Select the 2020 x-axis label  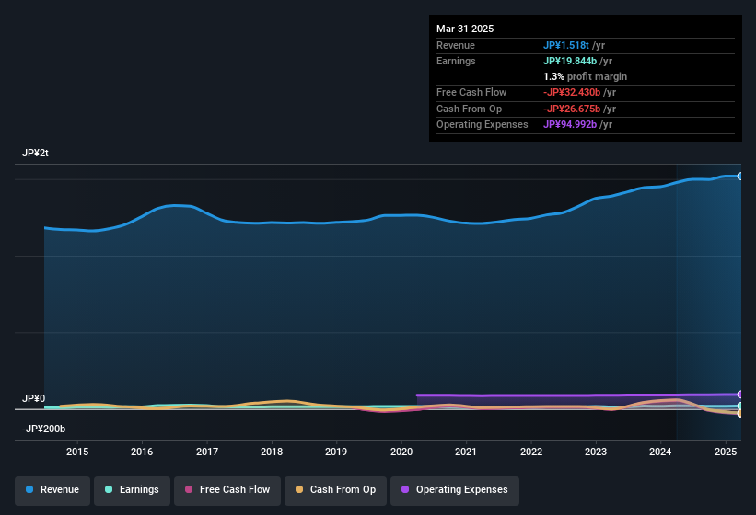[x=401, y=452]
